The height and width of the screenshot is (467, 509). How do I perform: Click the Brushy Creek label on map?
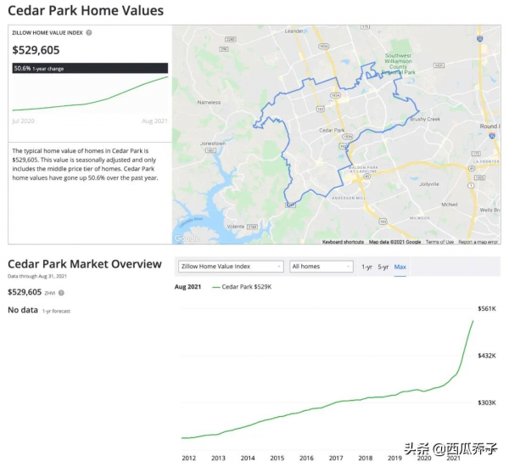(x=425, y=121)
